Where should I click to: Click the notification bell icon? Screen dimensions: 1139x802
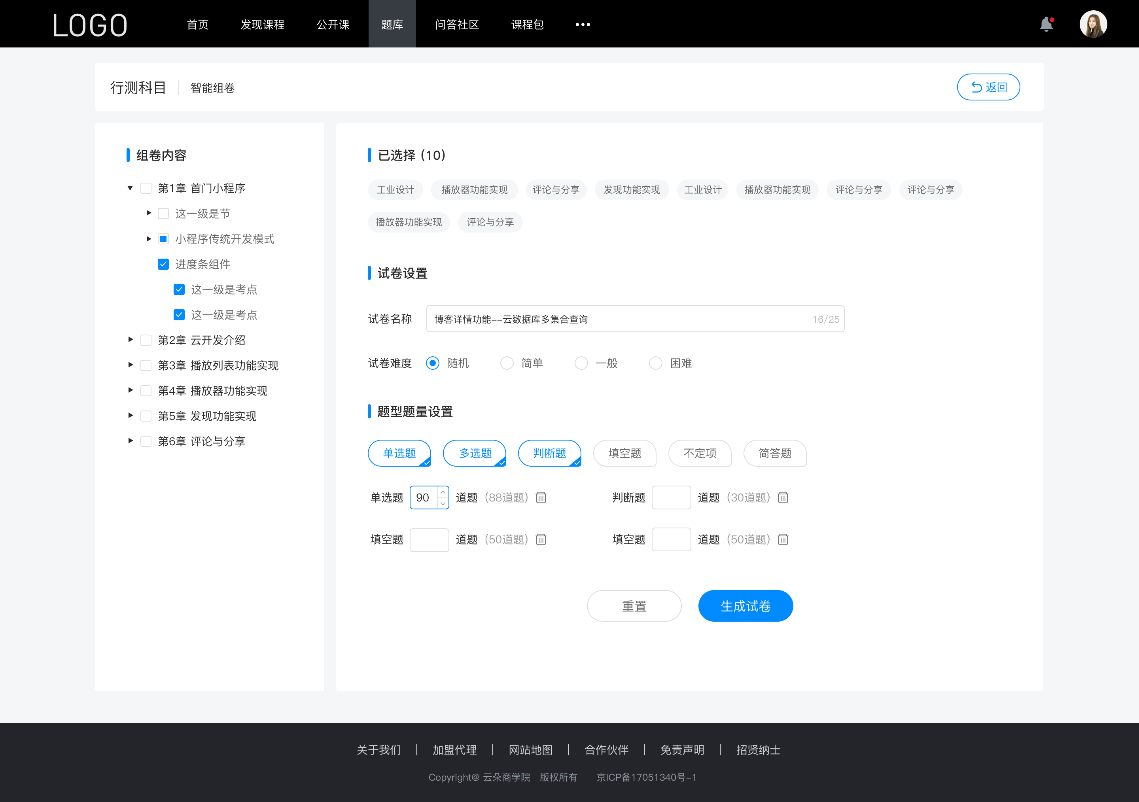tap(1049, 23)
